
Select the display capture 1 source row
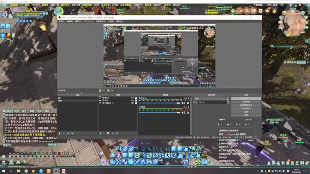pyautogui.click(x=118, y=103)
